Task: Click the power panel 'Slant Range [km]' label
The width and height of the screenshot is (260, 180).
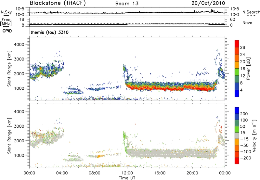Action: click(x=9, y=69)
